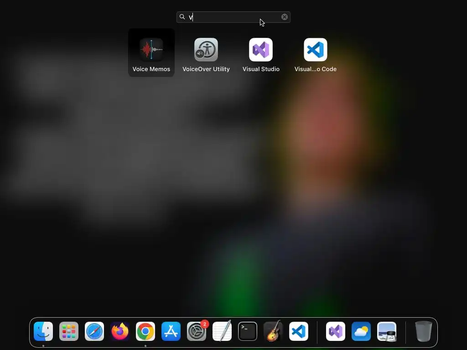
Task: Select the "Voice Memos" app label
Action: pos(151,69)
